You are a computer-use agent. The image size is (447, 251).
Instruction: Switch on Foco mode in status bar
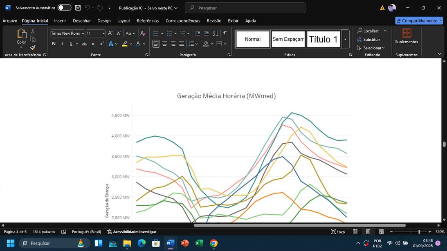[338, 232]
